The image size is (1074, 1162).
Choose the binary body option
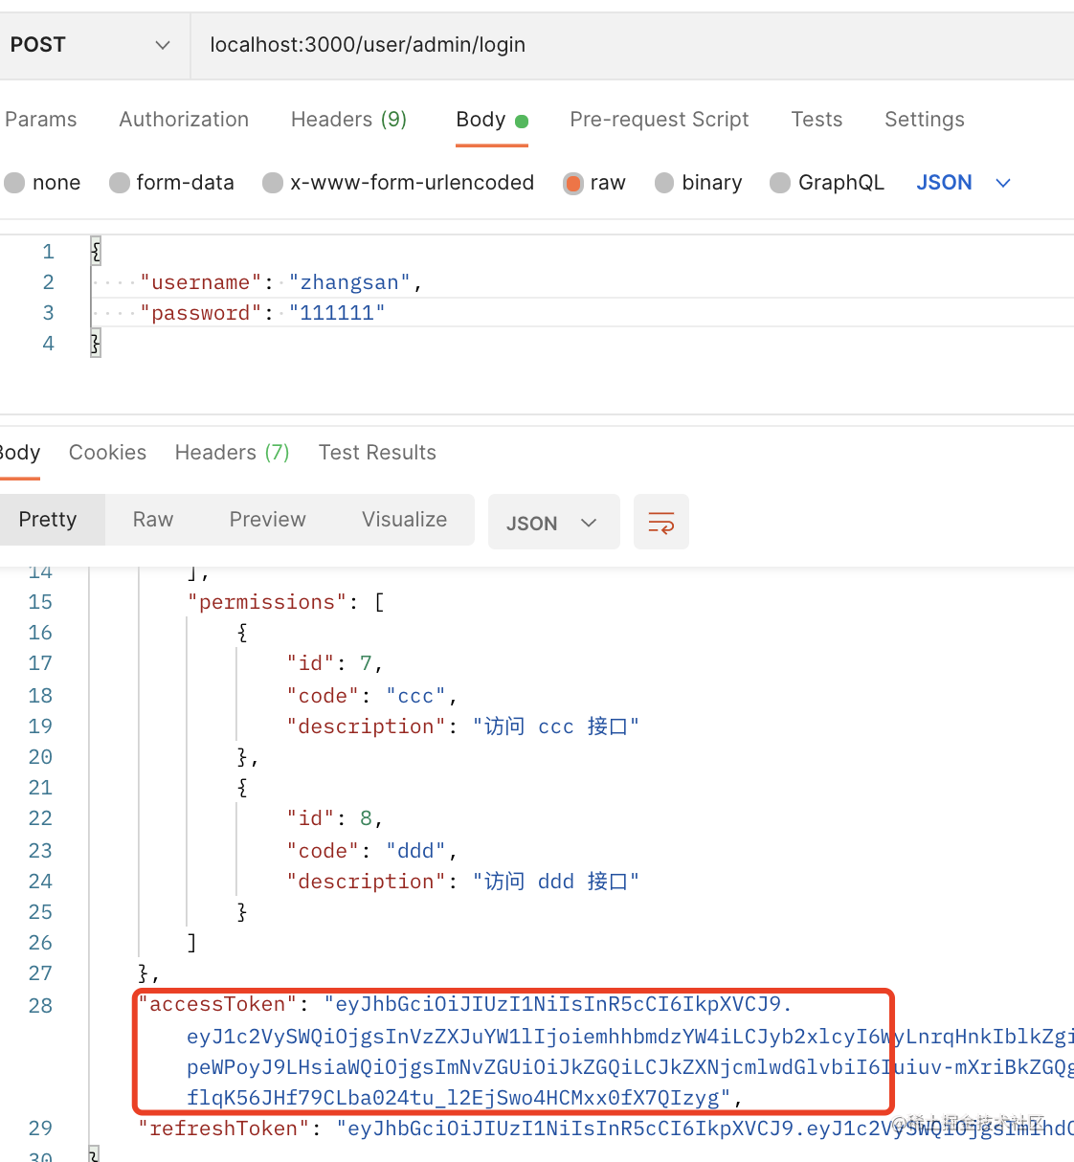[665, 183]
